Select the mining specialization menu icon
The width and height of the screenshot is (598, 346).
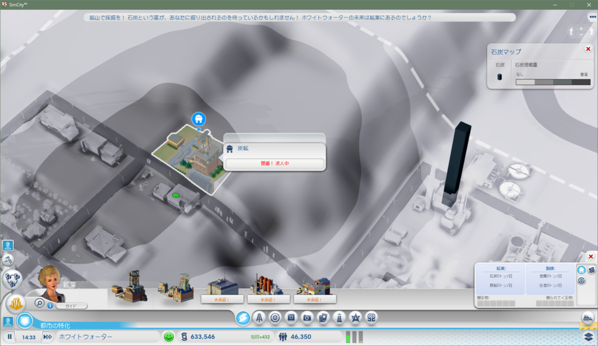pyautogui.click(x=243, y=317)
